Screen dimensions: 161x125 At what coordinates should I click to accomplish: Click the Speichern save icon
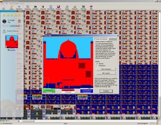19,7
